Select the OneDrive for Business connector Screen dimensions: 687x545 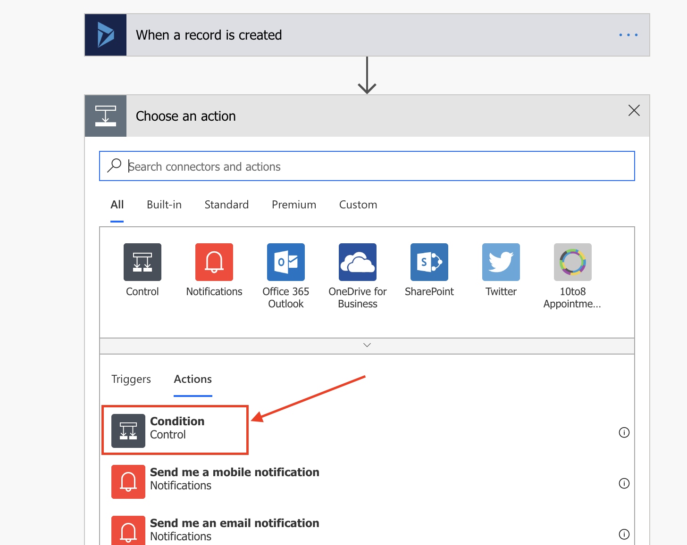[x=358, y=262]
